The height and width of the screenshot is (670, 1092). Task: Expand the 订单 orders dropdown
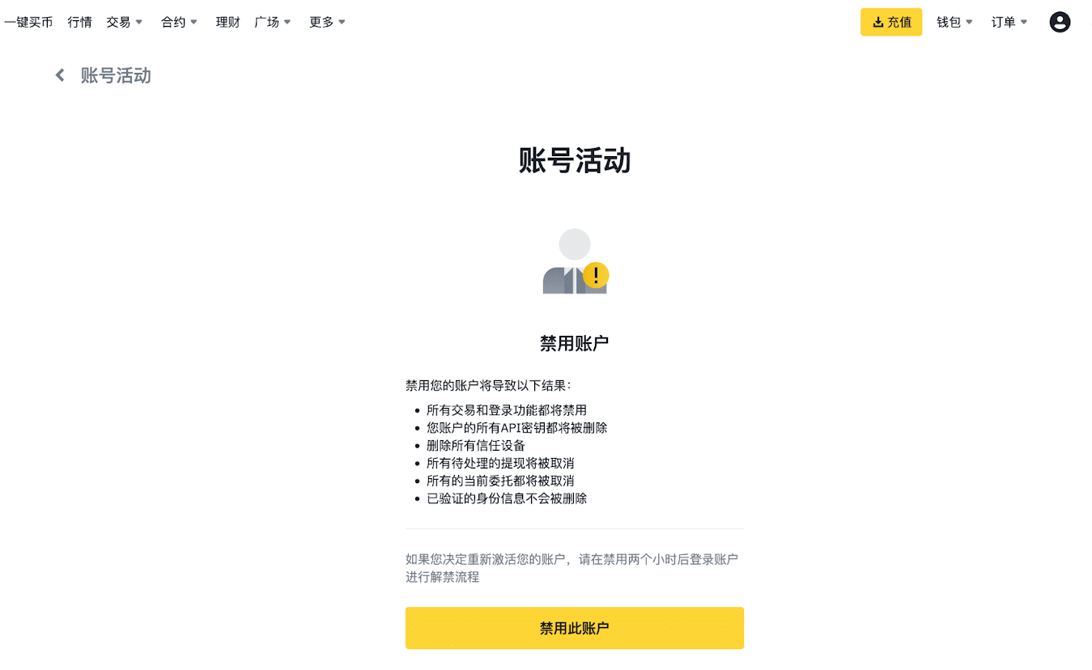point(1009,22)
